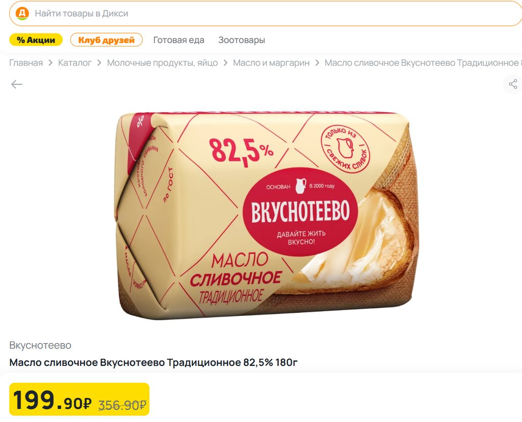The image size is (522, 422).
Task: Click the product title 'Масло сливочное Вкуснотеево Традиционное 82,5% 180г'
Action: [153, 363]
